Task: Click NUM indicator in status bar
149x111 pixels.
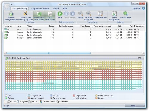Action: point(133,106)
